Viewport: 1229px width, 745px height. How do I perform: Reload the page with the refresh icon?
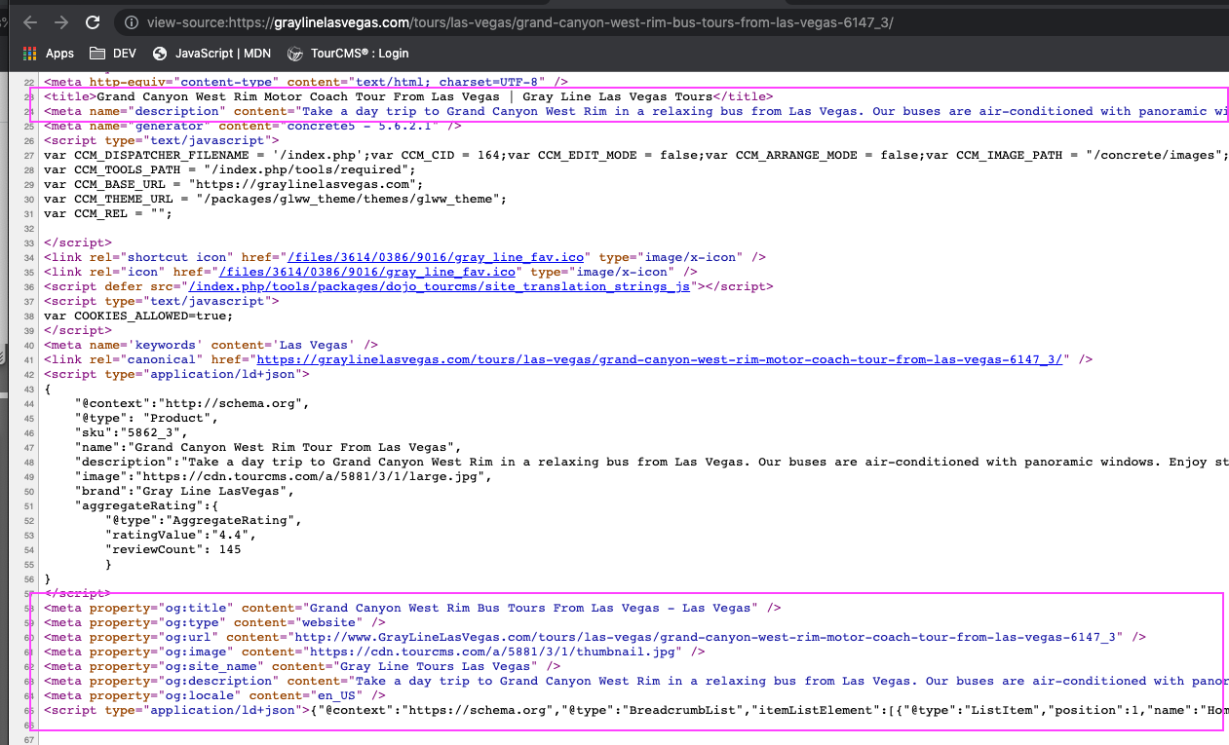pyautogui.click(x=93, y=22)
